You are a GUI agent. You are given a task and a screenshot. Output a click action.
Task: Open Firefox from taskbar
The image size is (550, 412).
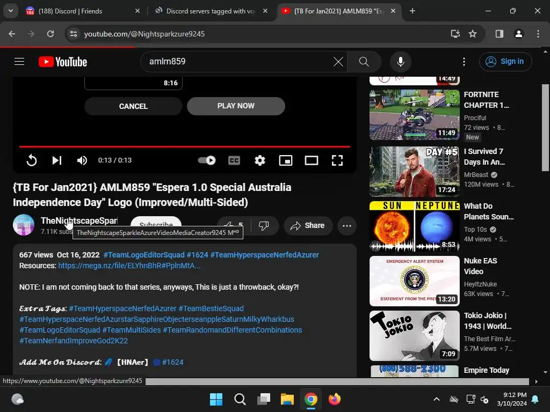click(334, 399)
